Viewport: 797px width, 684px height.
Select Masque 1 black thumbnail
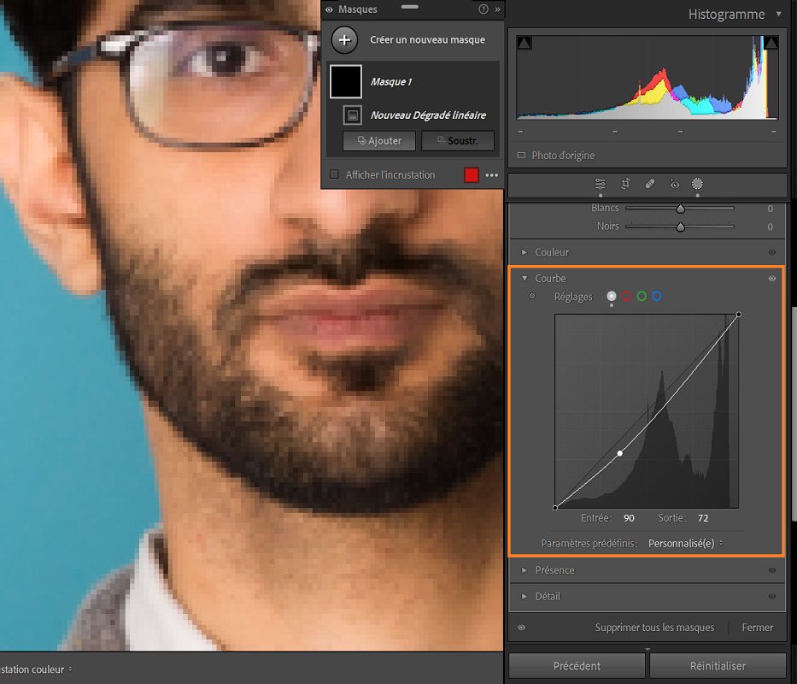(x=346, y=81)
